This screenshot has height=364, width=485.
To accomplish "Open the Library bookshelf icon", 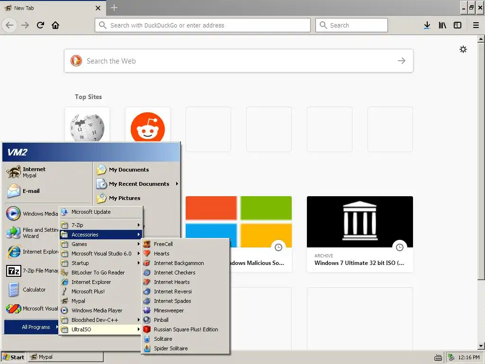I will pyautogui.click(x=442, y=25).
